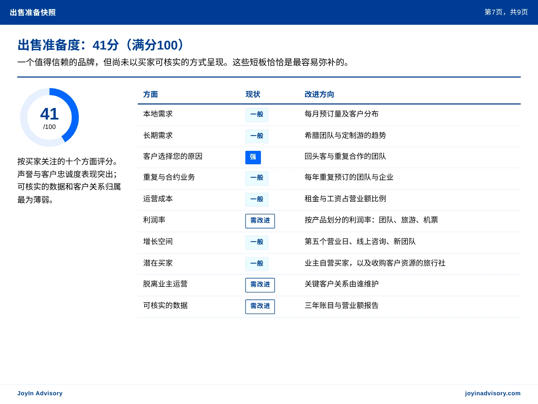The height and width of the screenshot is (404, 538).
Task: Click 租金与工资占营业额比例 text
Action: (x=345, y=199)
